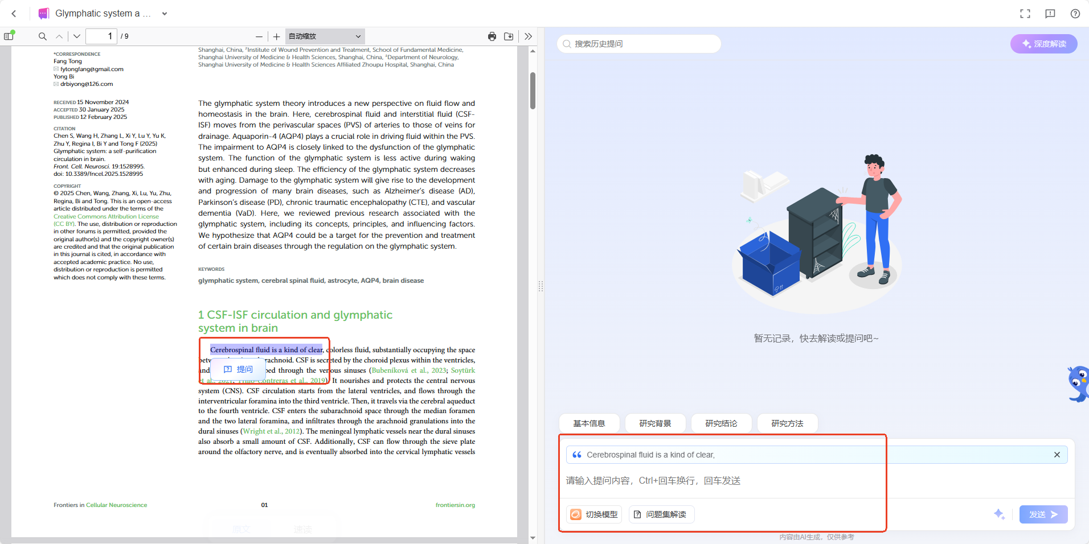Open the Creative Commons Attribution License link
Viewport: 1089px width, 544px height.
(x=106, y=216)
